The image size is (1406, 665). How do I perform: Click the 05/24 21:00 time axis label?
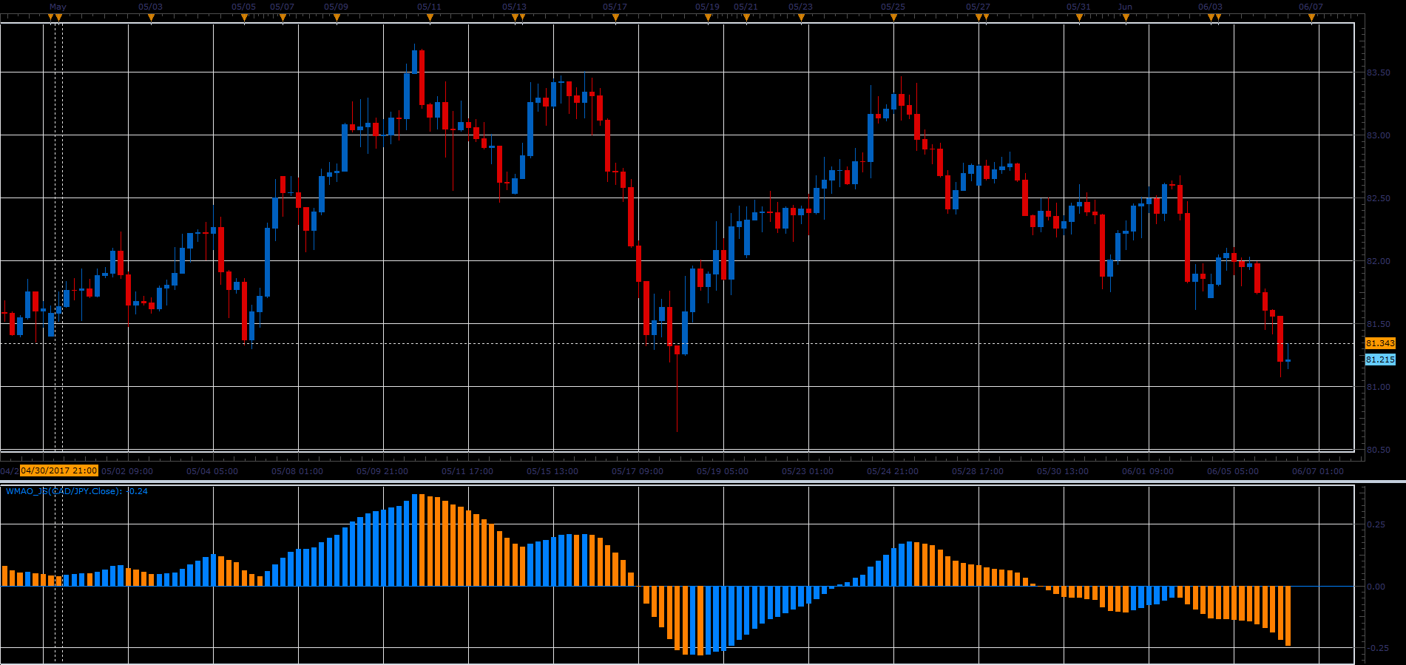(893, 471)
